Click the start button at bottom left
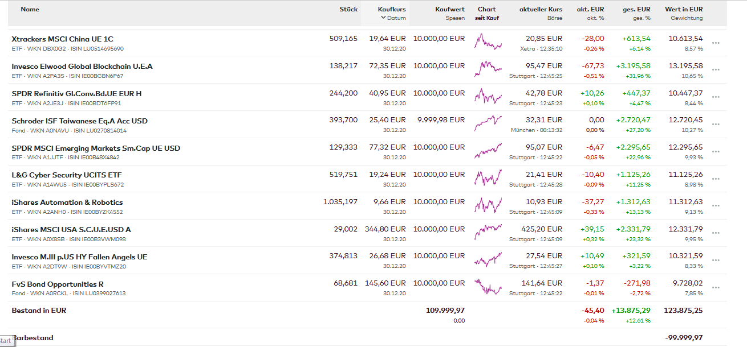Image resolution: width=747 pixels, height=347 pixels. [6, 341]
